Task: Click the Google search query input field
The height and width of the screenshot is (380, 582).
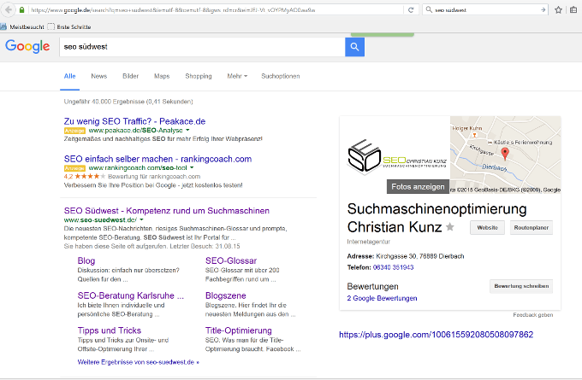Action: point(202,47)
